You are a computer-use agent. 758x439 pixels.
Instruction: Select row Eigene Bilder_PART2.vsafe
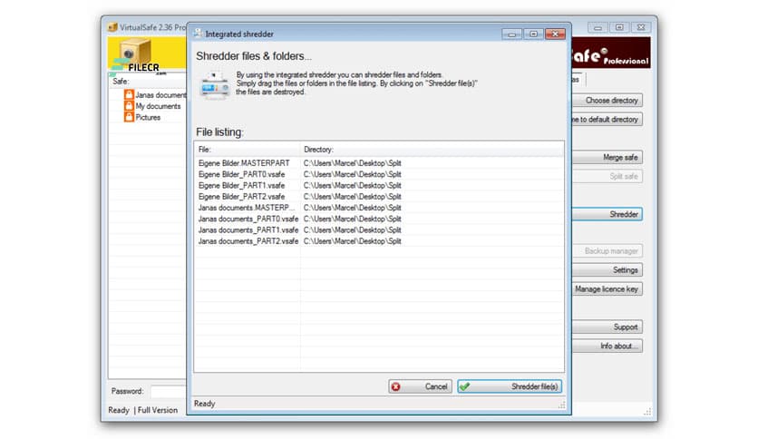click(379, 197)
